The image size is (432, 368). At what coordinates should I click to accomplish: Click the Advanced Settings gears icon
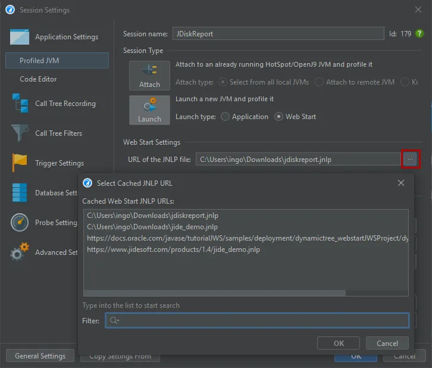pyautogui.click(x=20, y=252)
